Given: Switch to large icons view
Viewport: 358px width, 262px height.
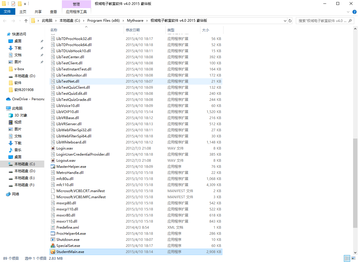Looking at the screenshot, I should click(x=353, y=258).
